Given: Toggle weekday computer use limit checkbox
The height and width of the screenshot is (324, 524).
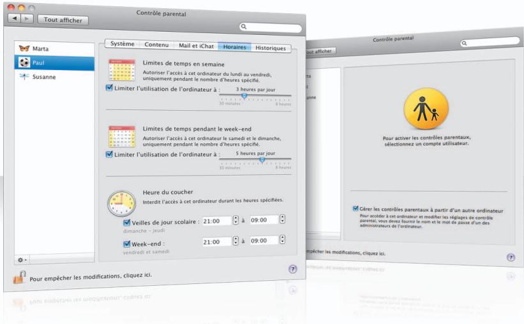Looking at the screenshot, I should coord(109,88).
